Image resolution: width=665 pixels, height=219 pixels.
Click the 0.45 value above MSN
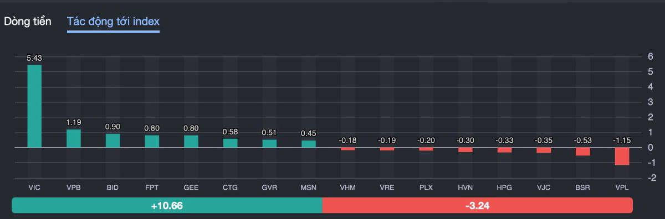click(x=309, y=133)
